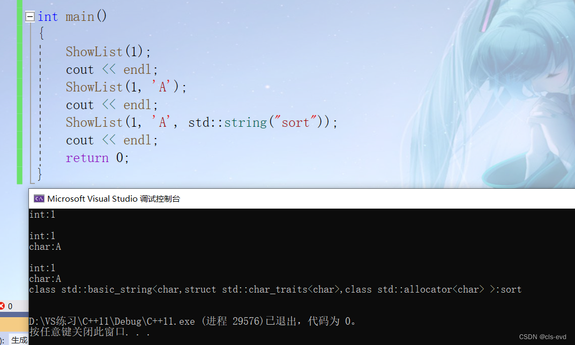
Task: Click the C++11.exe process exit message
Action: click(192, 321)
